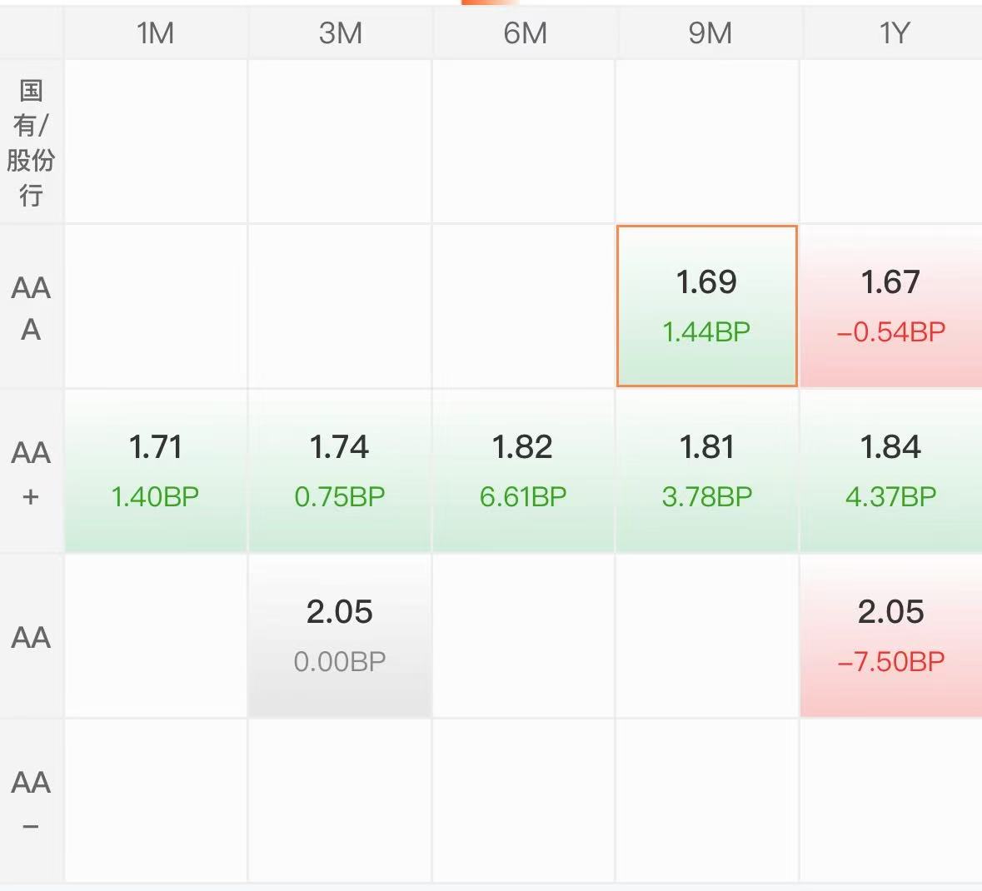982x891 pixels.
Task: Click the empty 国有/股份行 1M cell
Action: [x=155, y=142]
